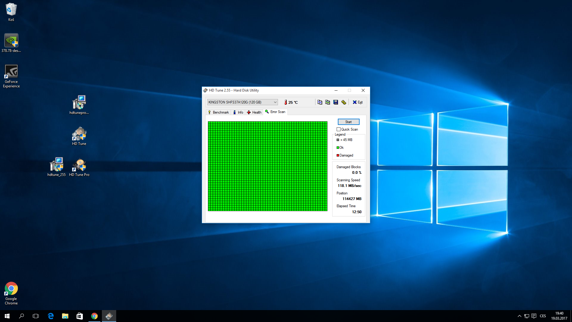The image size is (572, 322).
Task: Open Chrome from the taskbar
Action: [94, 316]
